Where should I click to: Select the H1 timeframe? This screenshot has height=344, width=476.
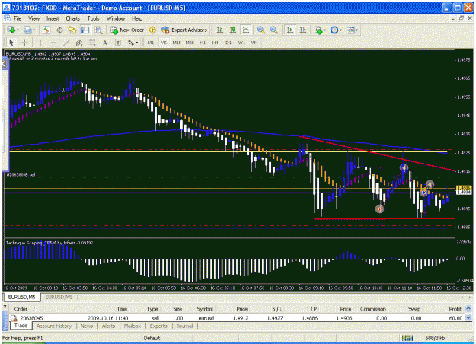tap(203, 43)
